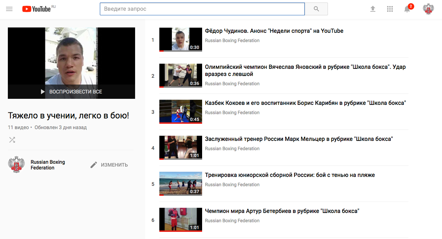The image size is (442, 239).
Task: Click thumbnail of Марк Мельцер video
Action: pyautogui.click(x=180, y=148)
